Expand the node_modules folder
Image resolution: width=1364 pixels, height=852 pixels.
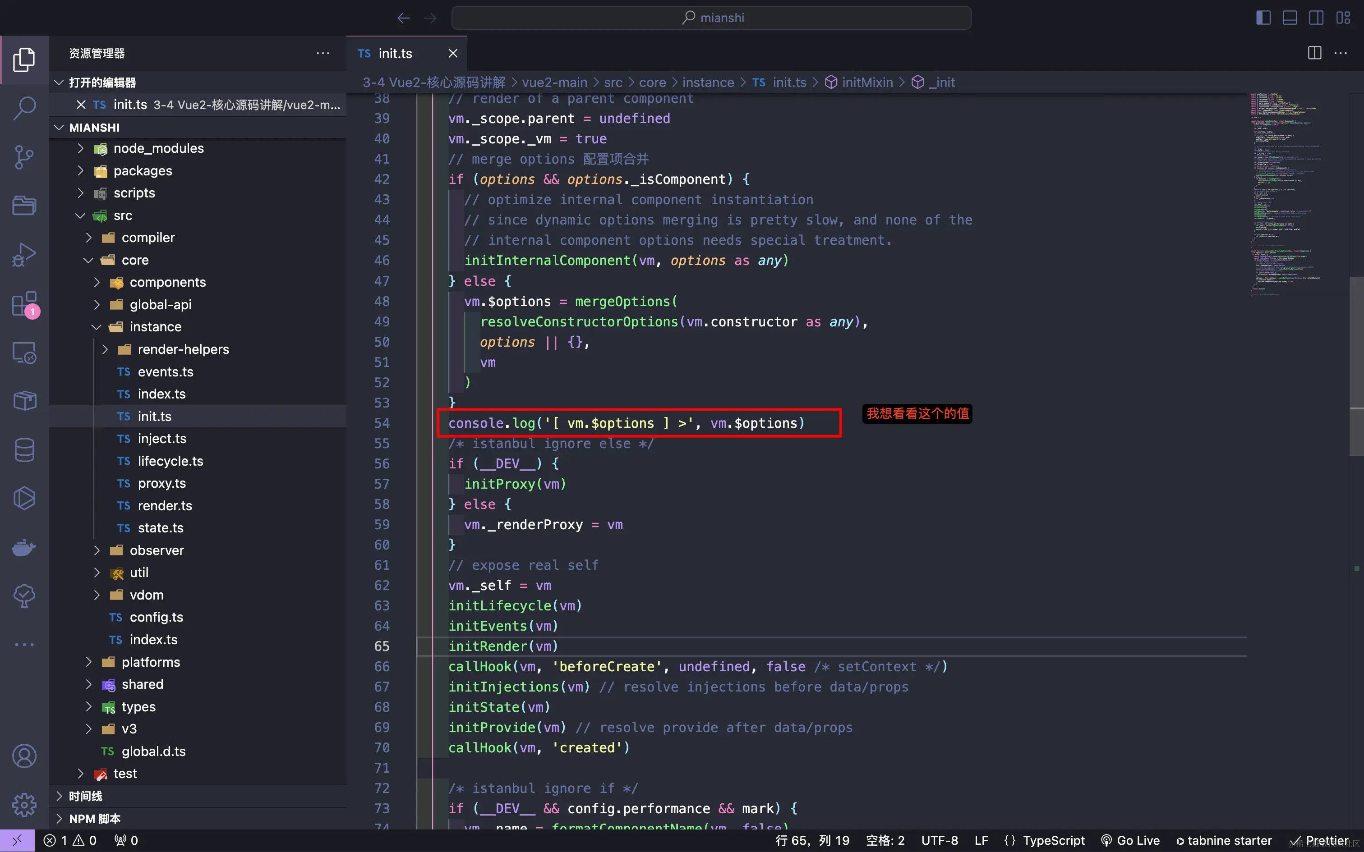(x=158, y=148)
